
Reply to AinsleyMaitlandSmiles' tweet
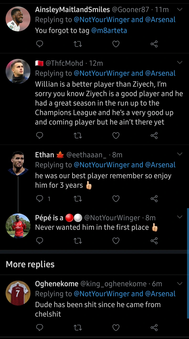tap(39, 44)
